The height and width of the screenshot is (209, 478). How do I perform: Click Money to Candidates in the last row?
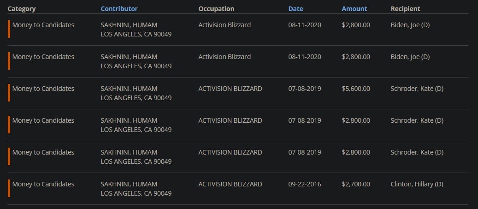pyautogui.click(x=43, y=184)
